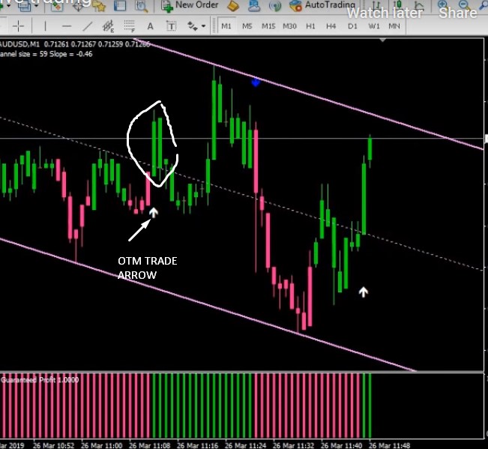Toggle the Navigator star-folder icon
The image size is (488, 449).
coord(99,6)
